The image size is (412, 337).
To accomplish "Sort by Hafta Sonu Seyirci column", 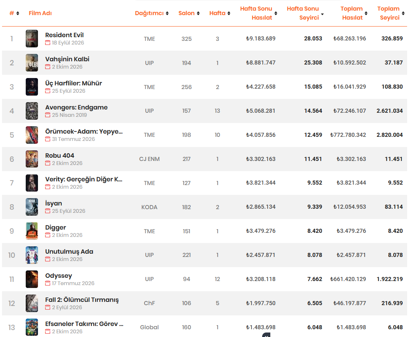I will [x=305, y=13].
